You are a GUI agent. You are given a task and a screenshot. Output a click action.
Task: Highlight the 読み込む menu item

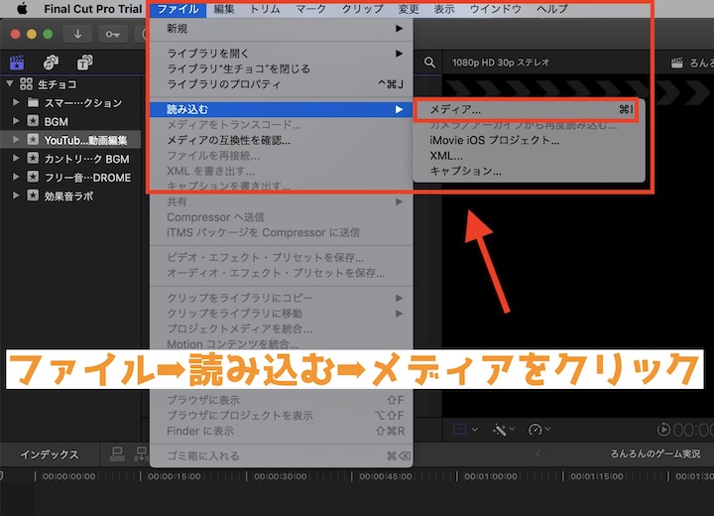click(282, 109)
